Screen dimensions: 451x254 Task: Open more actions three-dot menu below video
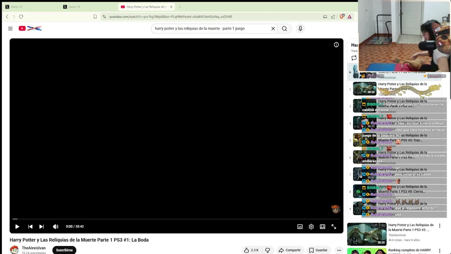click(339, 250)
